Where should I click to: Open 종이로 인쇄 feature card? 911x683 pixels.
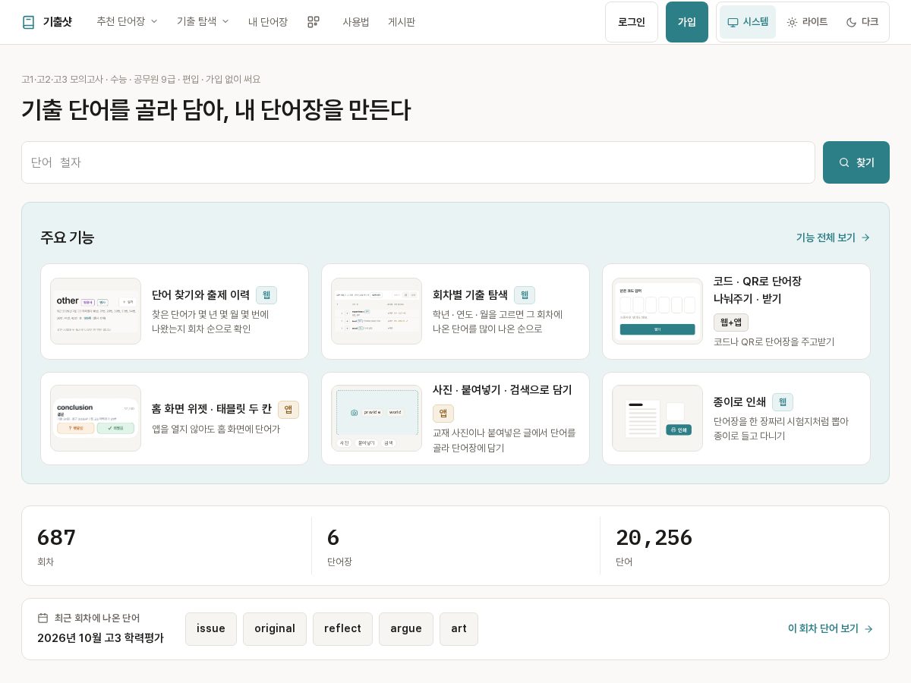736,418
